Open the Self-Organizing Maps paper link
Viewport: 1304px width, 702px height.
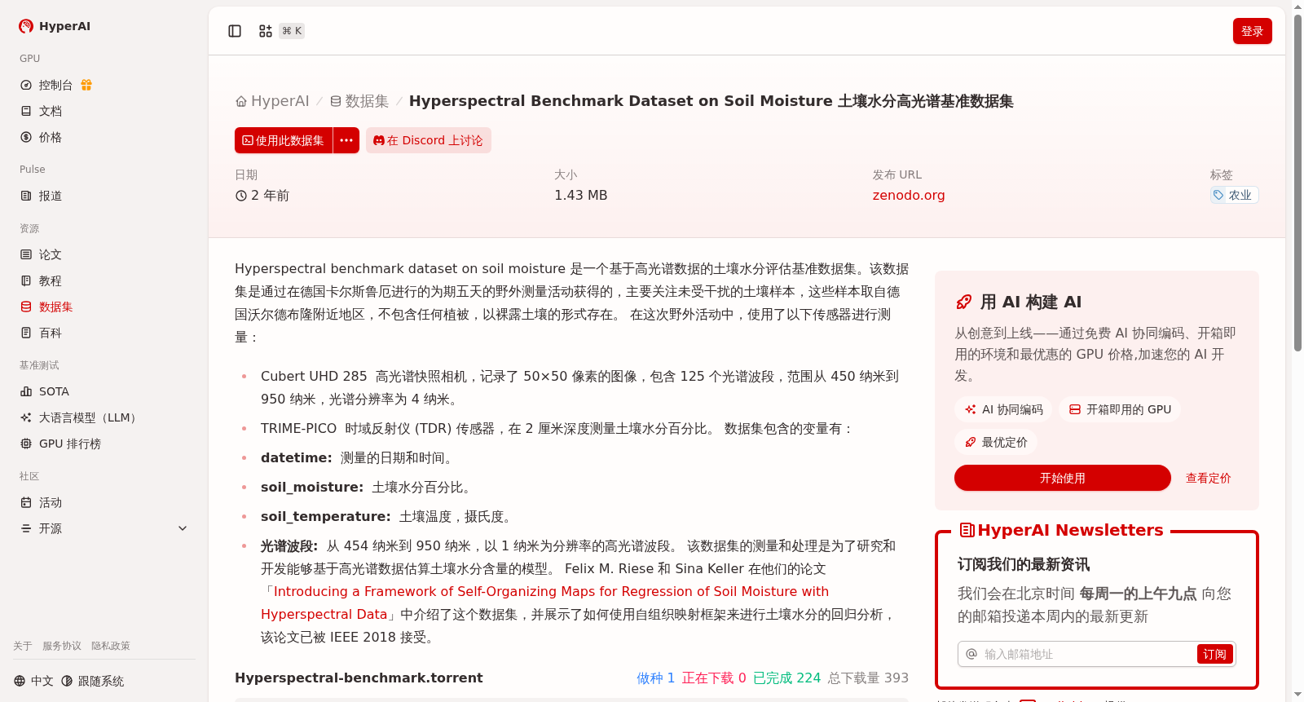coord(544,603)
